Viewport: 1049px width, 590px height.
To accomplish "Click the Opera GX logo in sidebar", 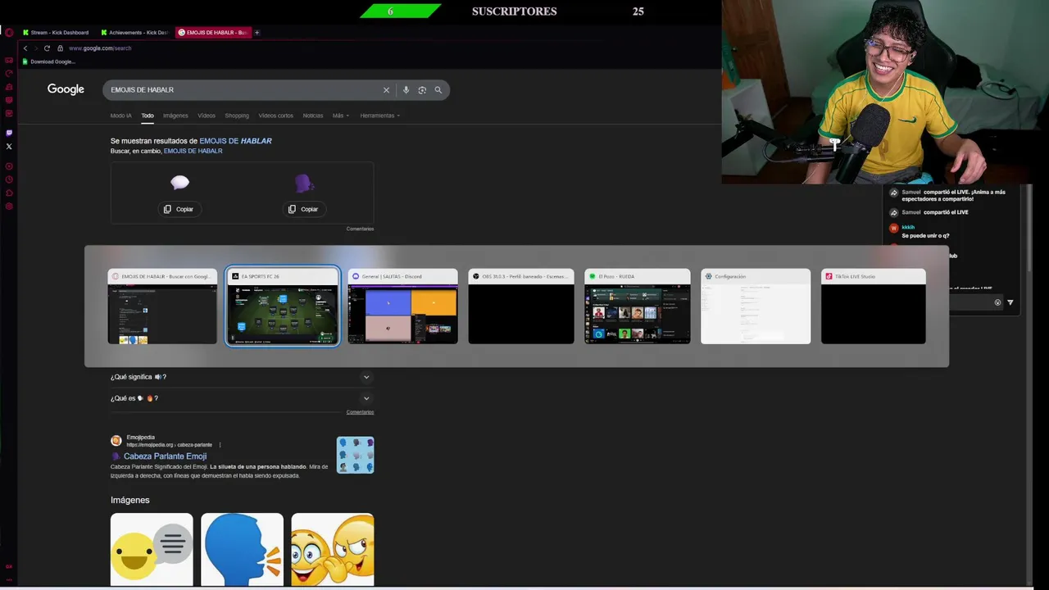I will 9,33.
